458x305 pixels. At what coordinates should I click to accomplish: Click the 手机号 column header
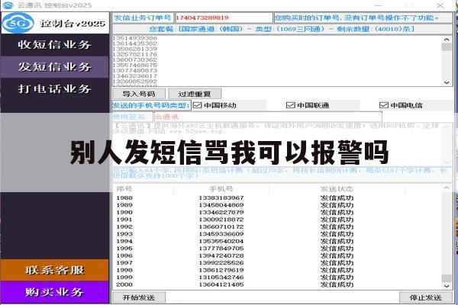click(221, 189)
